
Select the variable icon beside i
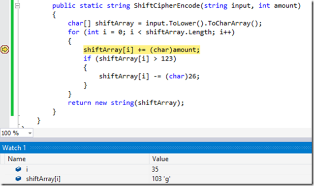[18, 169]
